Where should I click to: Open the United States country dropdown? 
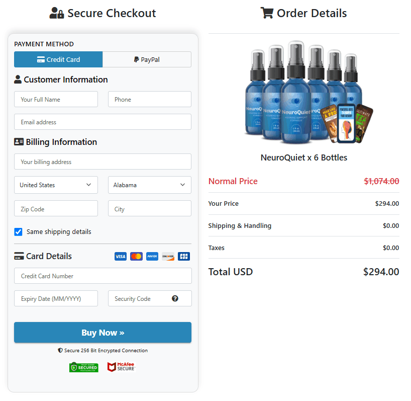[x=56, y=185]
